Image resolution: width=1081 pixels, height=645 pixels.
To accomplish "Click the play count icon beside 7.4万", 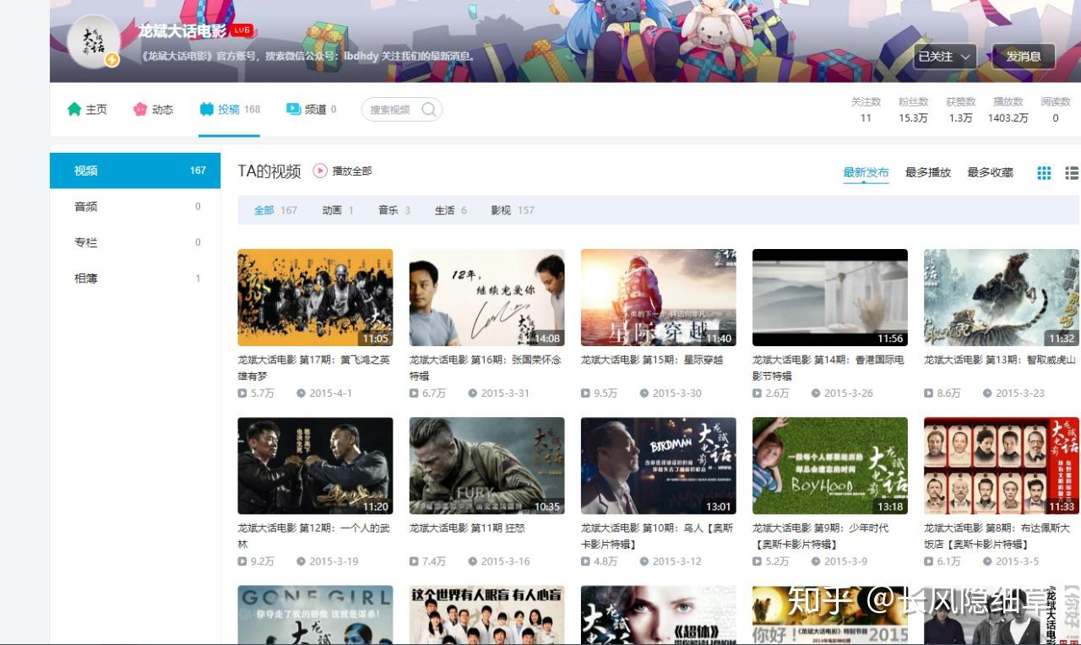I will [x=414, y=561].
